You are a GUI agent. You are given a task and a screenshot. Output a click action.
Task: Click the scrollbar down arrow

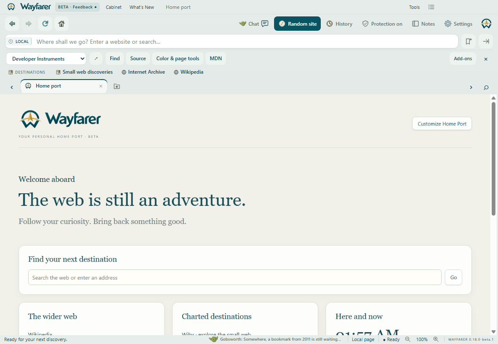click(x=493, y=332)
